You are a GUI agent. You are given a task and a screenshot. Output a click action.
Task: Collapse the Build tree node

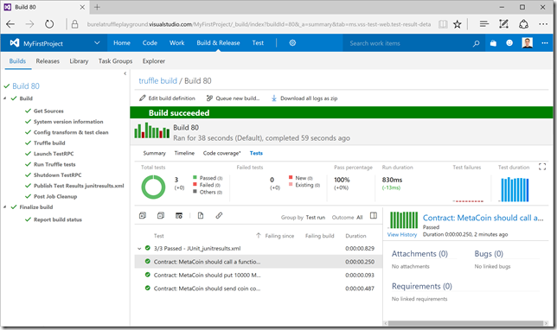[5, 98]
